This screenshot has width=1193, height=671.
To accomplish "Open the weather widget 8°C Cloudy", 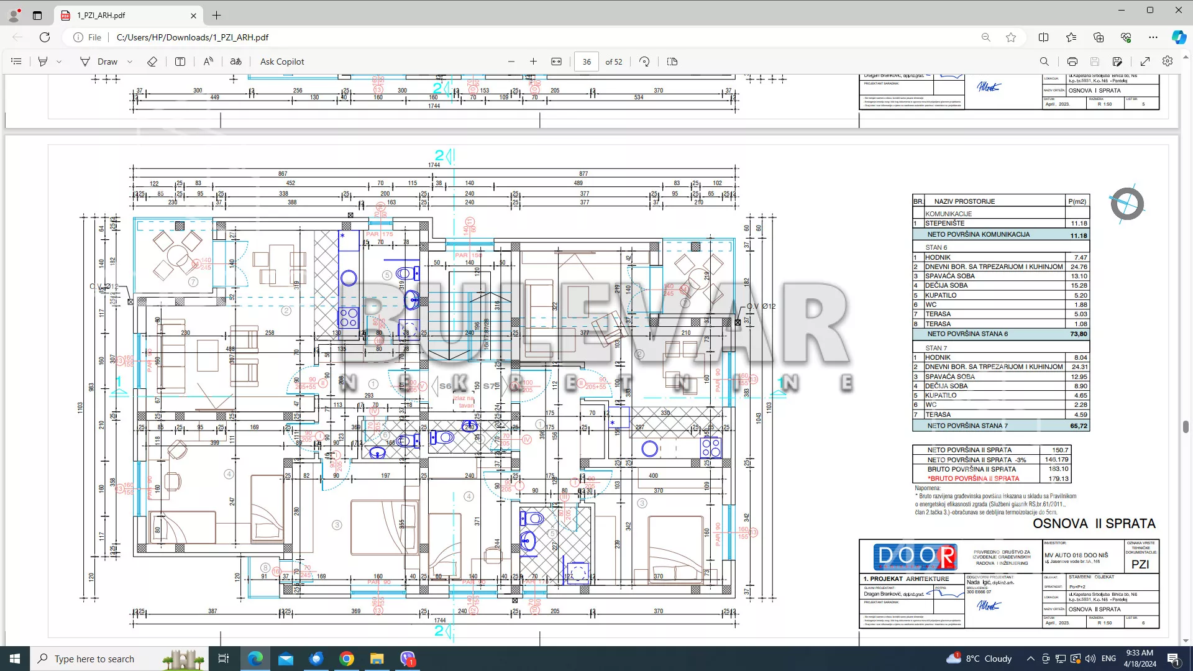I will [x=979, y=659].
